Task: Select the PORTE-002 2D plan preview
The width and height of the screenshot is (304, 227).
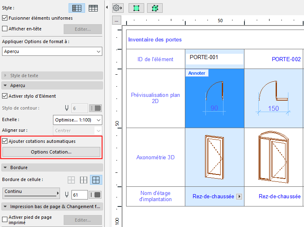Action: (x=274, y=98)
